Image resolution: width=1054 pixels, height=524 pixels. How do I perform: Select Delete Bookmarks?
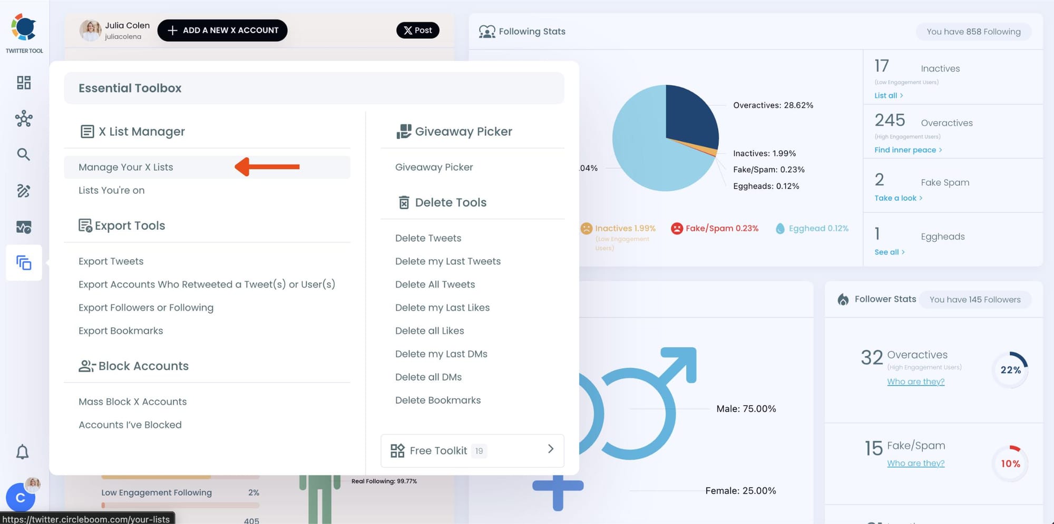pyautogui.click(x=438, y=400)
